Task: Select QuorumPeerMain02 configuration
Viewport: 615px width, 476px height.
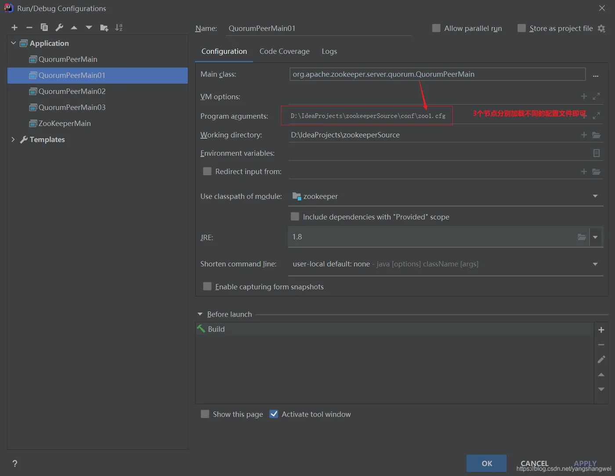Action: (x=98, y=91)
